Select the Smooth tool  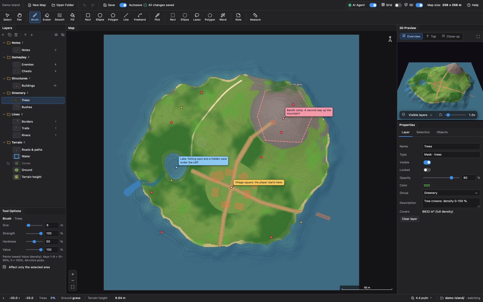[59, 17]
